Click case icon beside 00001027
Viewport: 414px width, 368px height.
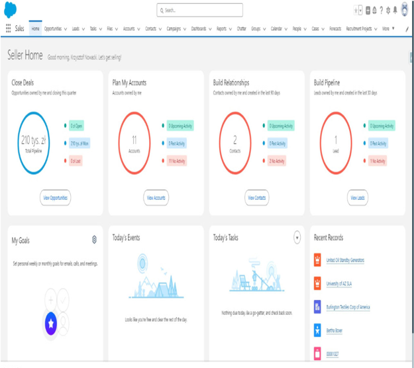coord(317,353)
